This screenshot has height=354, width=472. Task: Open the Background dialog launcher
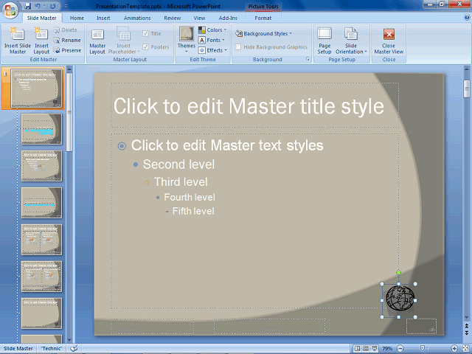(x=308, y=59)
